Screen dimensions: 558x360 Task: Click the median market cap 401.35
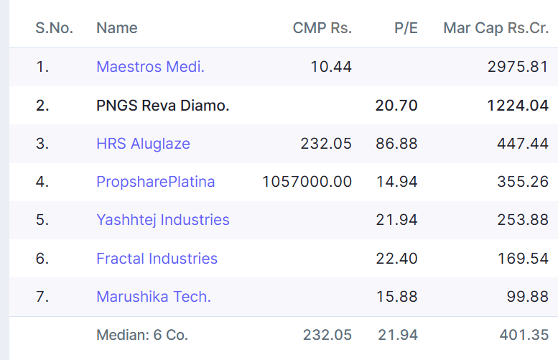coord(524,335)
